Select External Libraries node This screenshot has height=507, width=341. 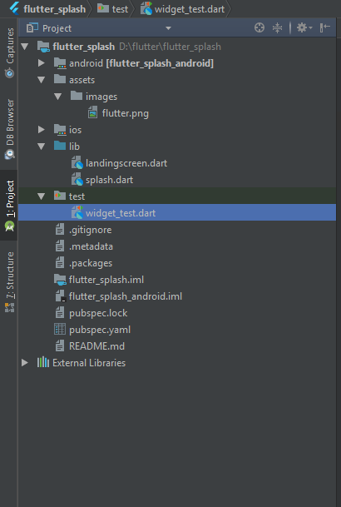click(x=89, y=363)
